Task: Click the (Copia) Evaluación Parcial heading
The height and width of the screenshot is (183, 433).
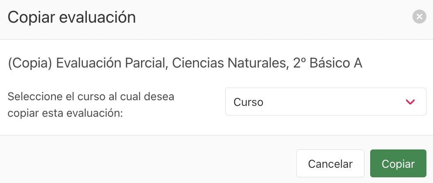Action: (x=185, y=63)
